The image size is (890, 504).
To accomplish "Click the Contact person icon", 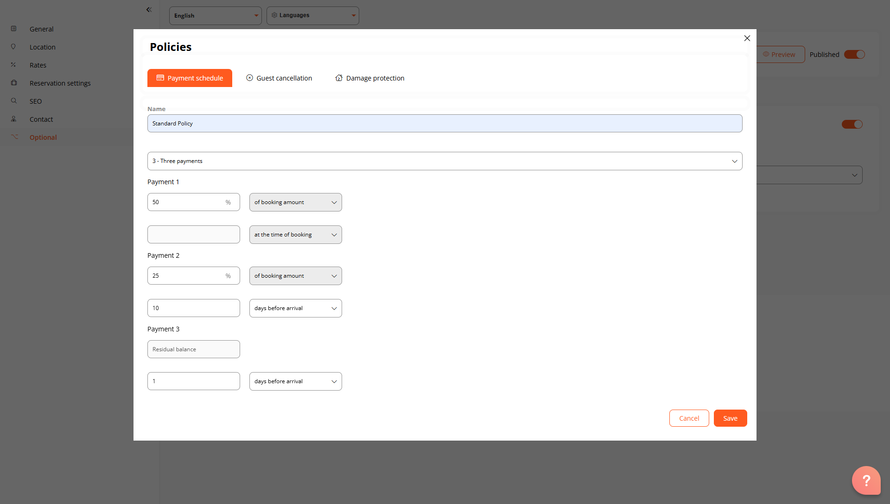I will [x=14, y=119].
